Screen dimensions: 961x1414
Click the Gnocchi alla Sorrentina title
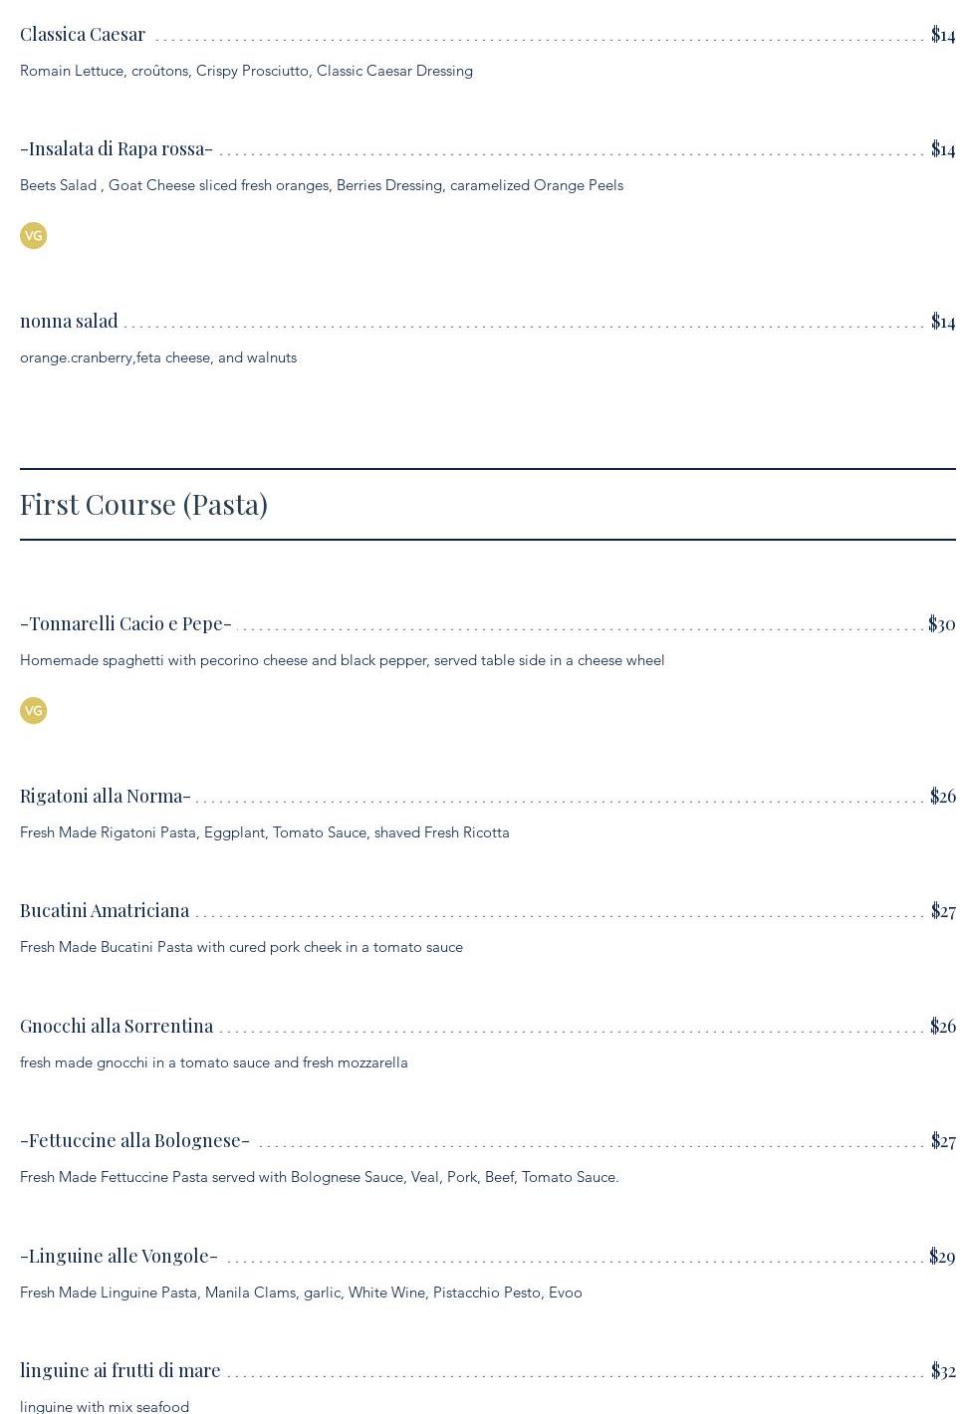(x=117, y=1027)
